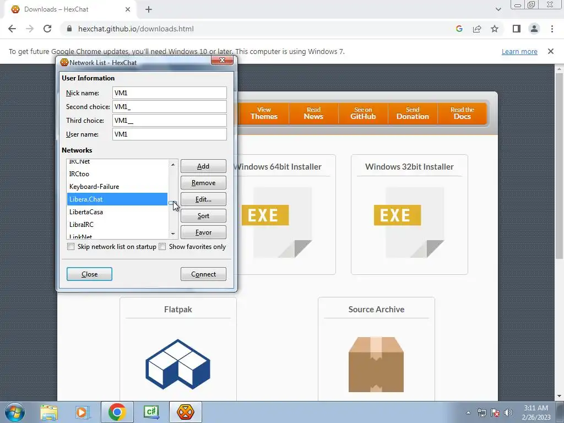Click the Nick name input field
The width and height of the screenshot is (564, 423).
170,93
